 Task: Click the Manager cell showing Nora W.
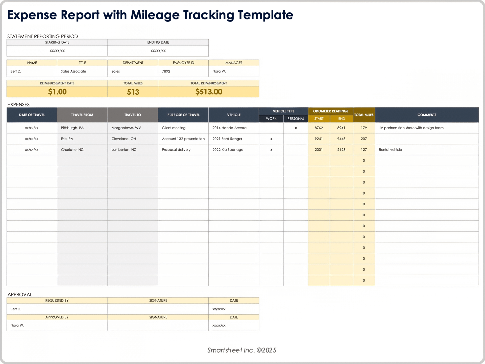[x=234, y=71]
